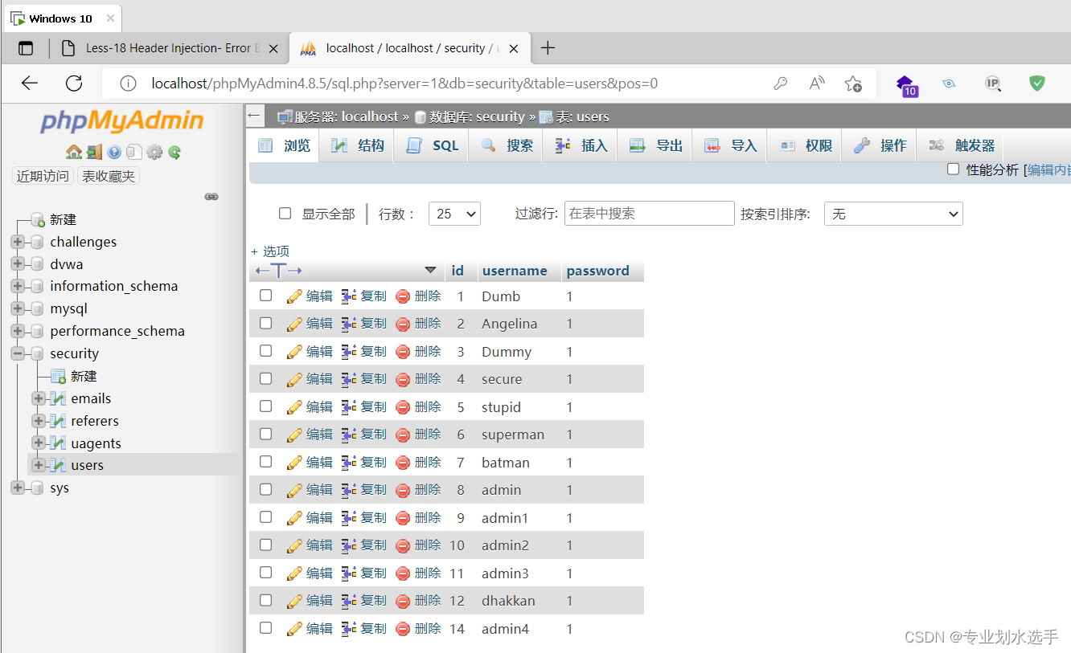1071x653 pixels.
Task: Click the + 选项 link
Action: (270, 251)
